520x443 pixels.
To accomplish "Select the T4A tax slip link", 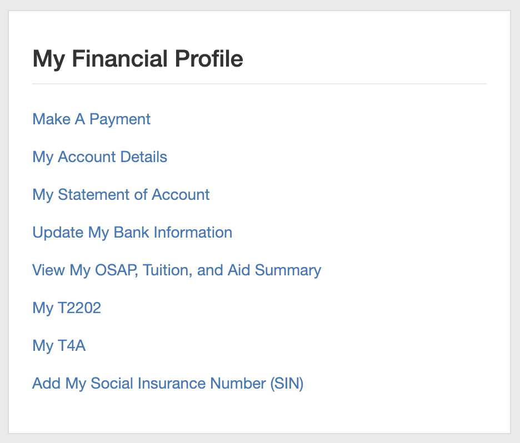I will pyautogui.click(x=59, y=346).
